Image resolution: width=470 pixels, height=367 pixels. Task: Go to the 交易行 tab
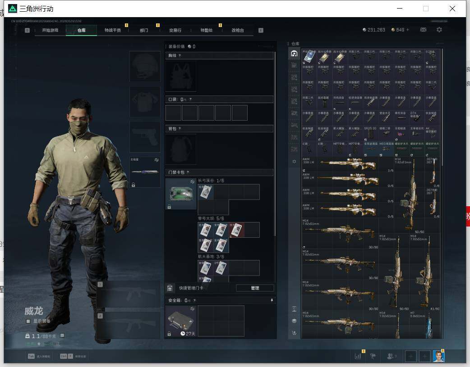tap(175, 30)
